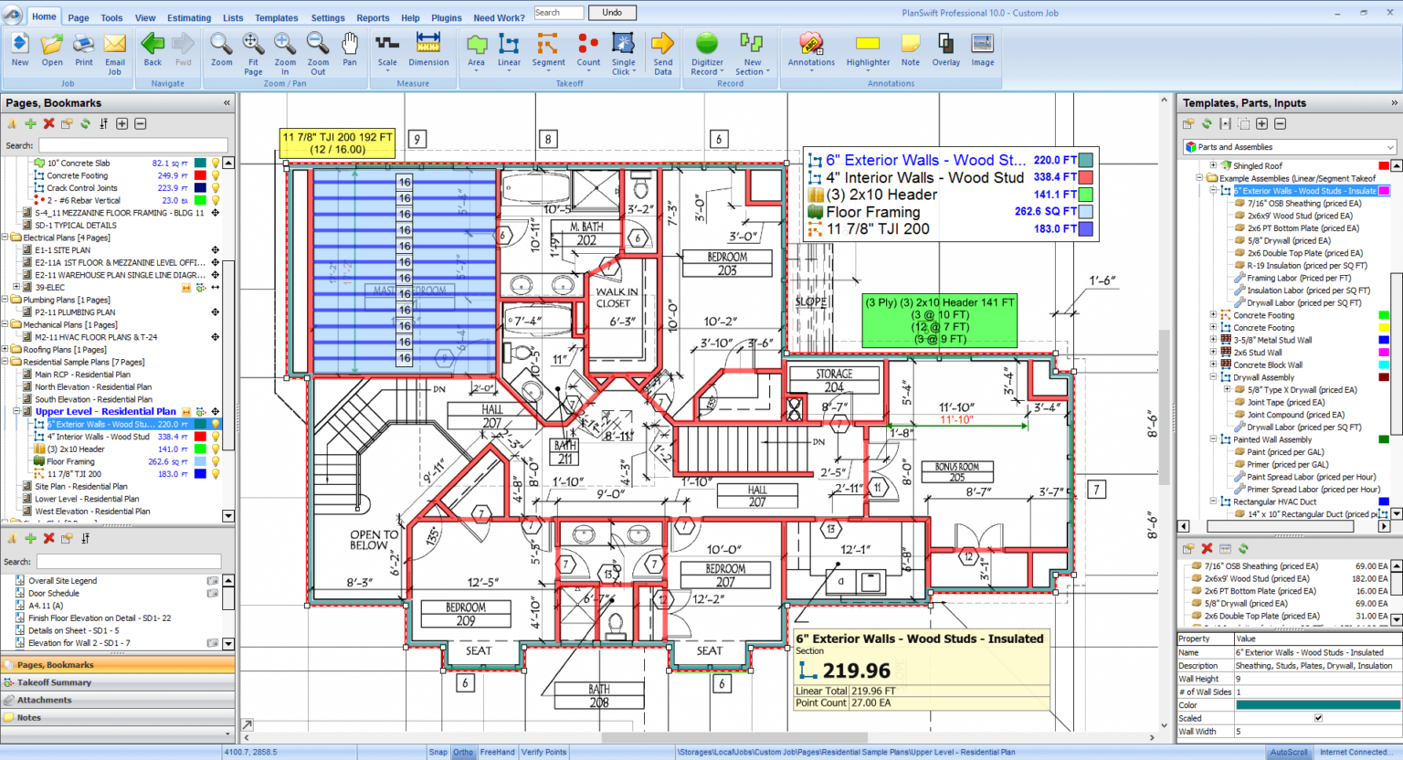
Task: Open the Parts and Assemblies dropdown
Action: 1389,146
